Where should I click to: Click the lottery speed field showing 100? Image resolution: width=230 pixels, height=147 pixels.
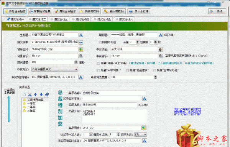click(53, 62)
